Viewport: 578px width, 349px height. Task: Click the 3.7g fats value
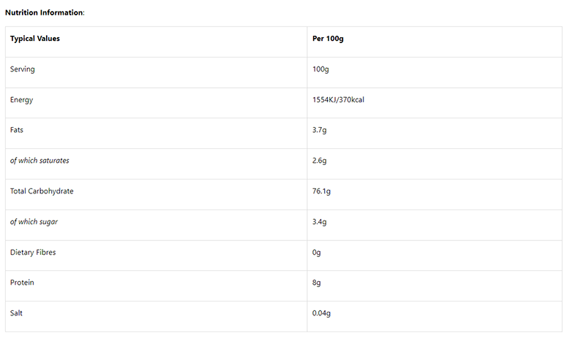pos(319,130)
